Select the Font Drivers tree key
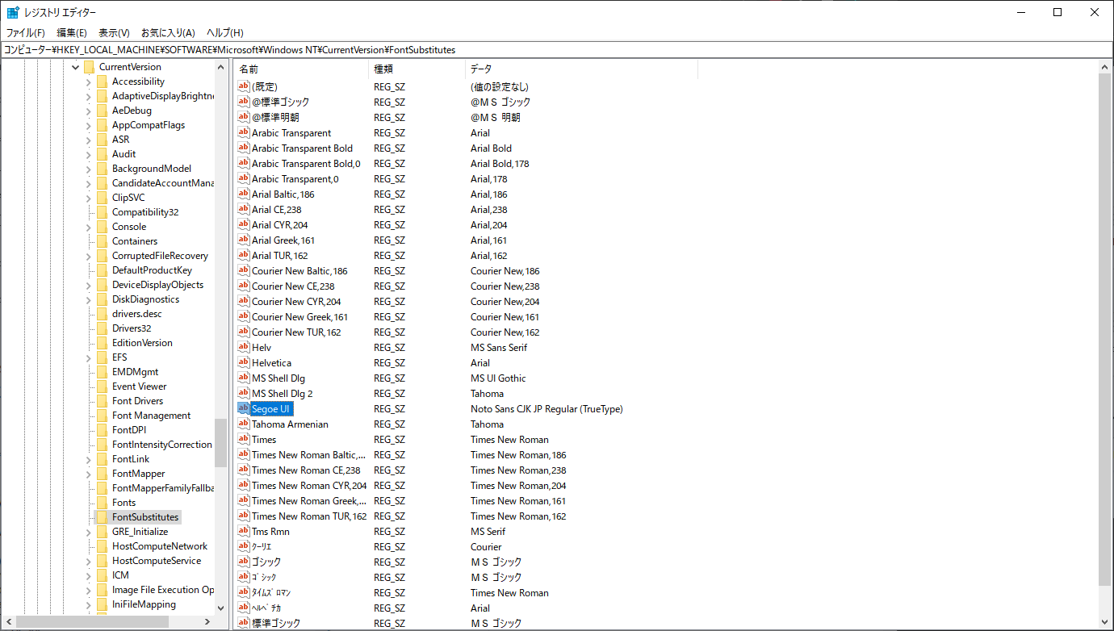This screenshot has height=631, width=1114. point(137,401)
